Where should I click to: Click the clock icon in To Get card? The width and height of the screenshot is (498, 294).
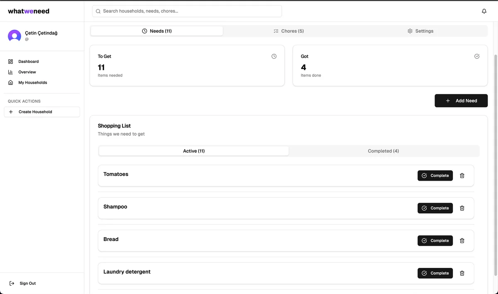(x=274, y=56)
